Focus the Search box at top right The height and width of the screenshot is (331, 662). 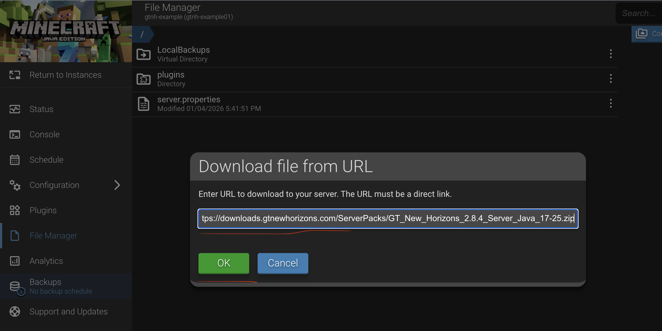[x=639, y=13]
